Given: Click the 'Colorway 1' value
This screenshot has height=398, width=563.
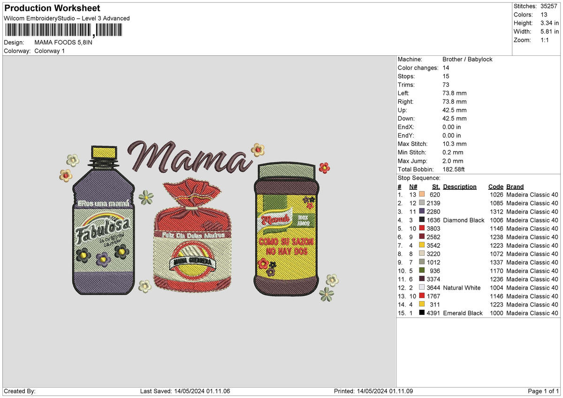Looking at the screenshot, I should tap(50, 51).
